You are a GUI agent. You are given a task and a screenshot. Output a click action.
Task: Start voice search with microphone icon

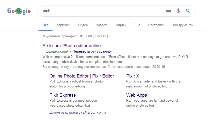(178, 11)
